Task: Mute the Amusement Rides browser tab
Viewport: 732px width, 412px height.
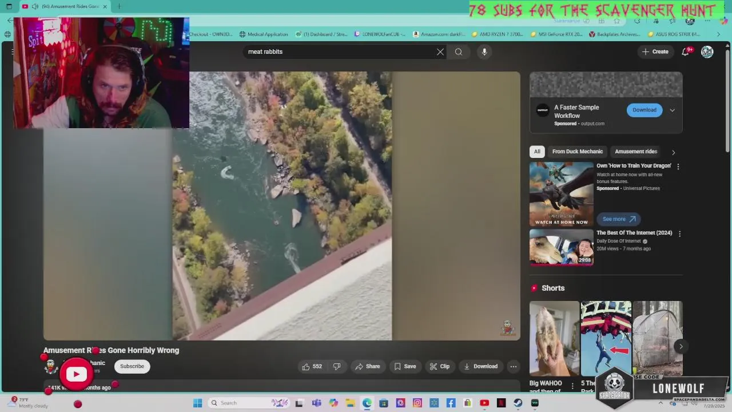Action: tap(34, 6)
